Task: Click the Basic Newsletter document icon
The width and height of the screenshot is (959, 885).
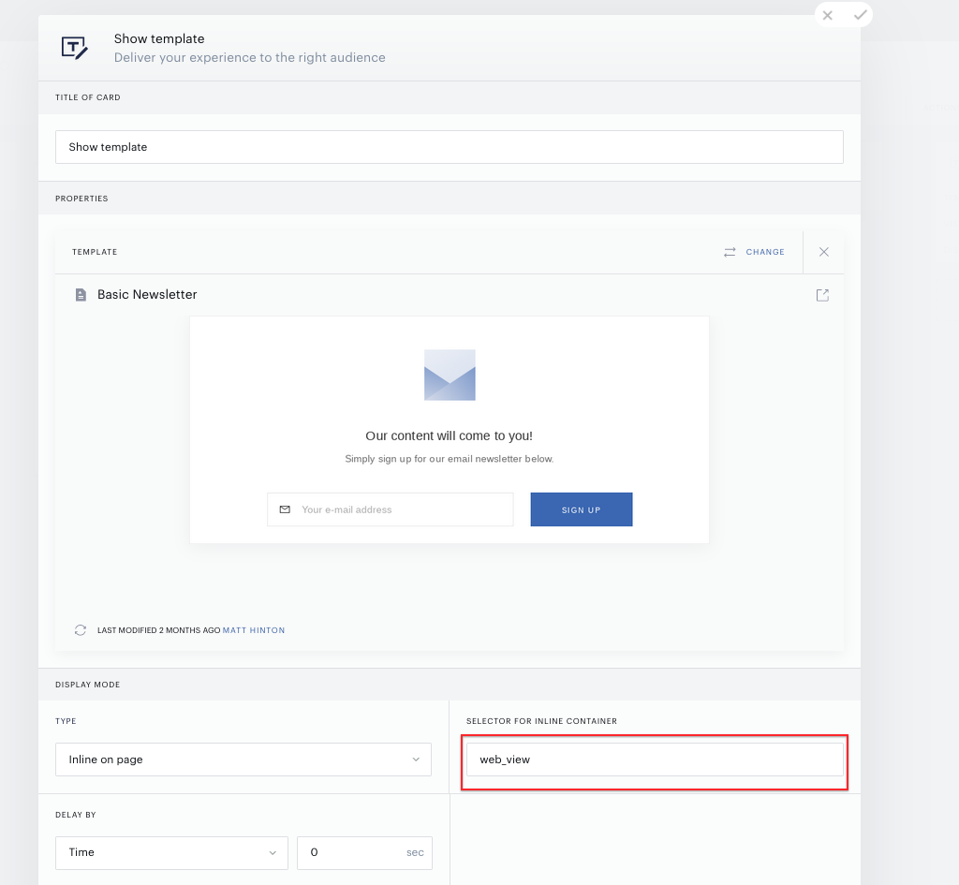Action: [81, 295]
